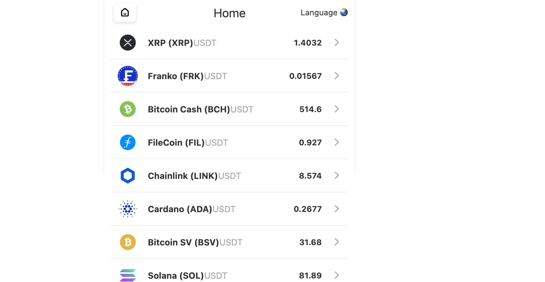This screenshot has width=545, height=282.
Task: Click the Bitcoin SV price 31.68
Action: click(310, 242)
